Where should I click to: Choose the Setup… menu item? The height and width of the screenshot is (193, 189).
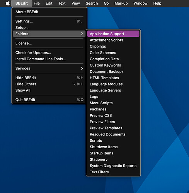49,27
